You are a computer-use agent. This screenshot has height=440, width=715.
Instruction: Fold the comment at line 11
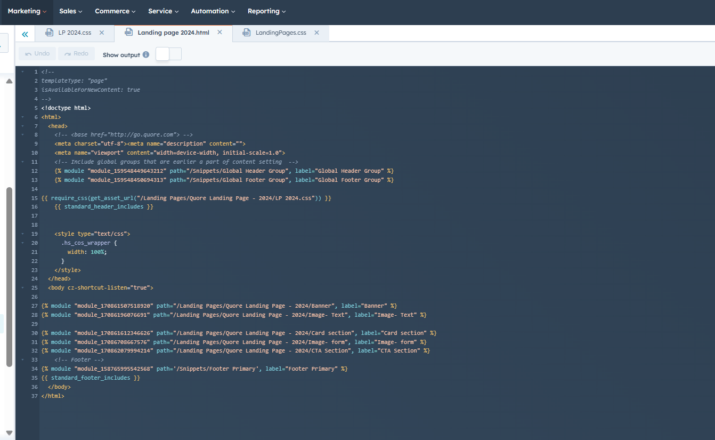click(x=22, y=162)
